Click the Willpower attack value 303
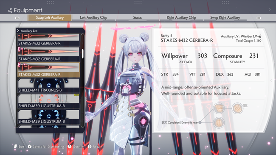The height and width of the screenshot is (155, 276). pos(202,56)
